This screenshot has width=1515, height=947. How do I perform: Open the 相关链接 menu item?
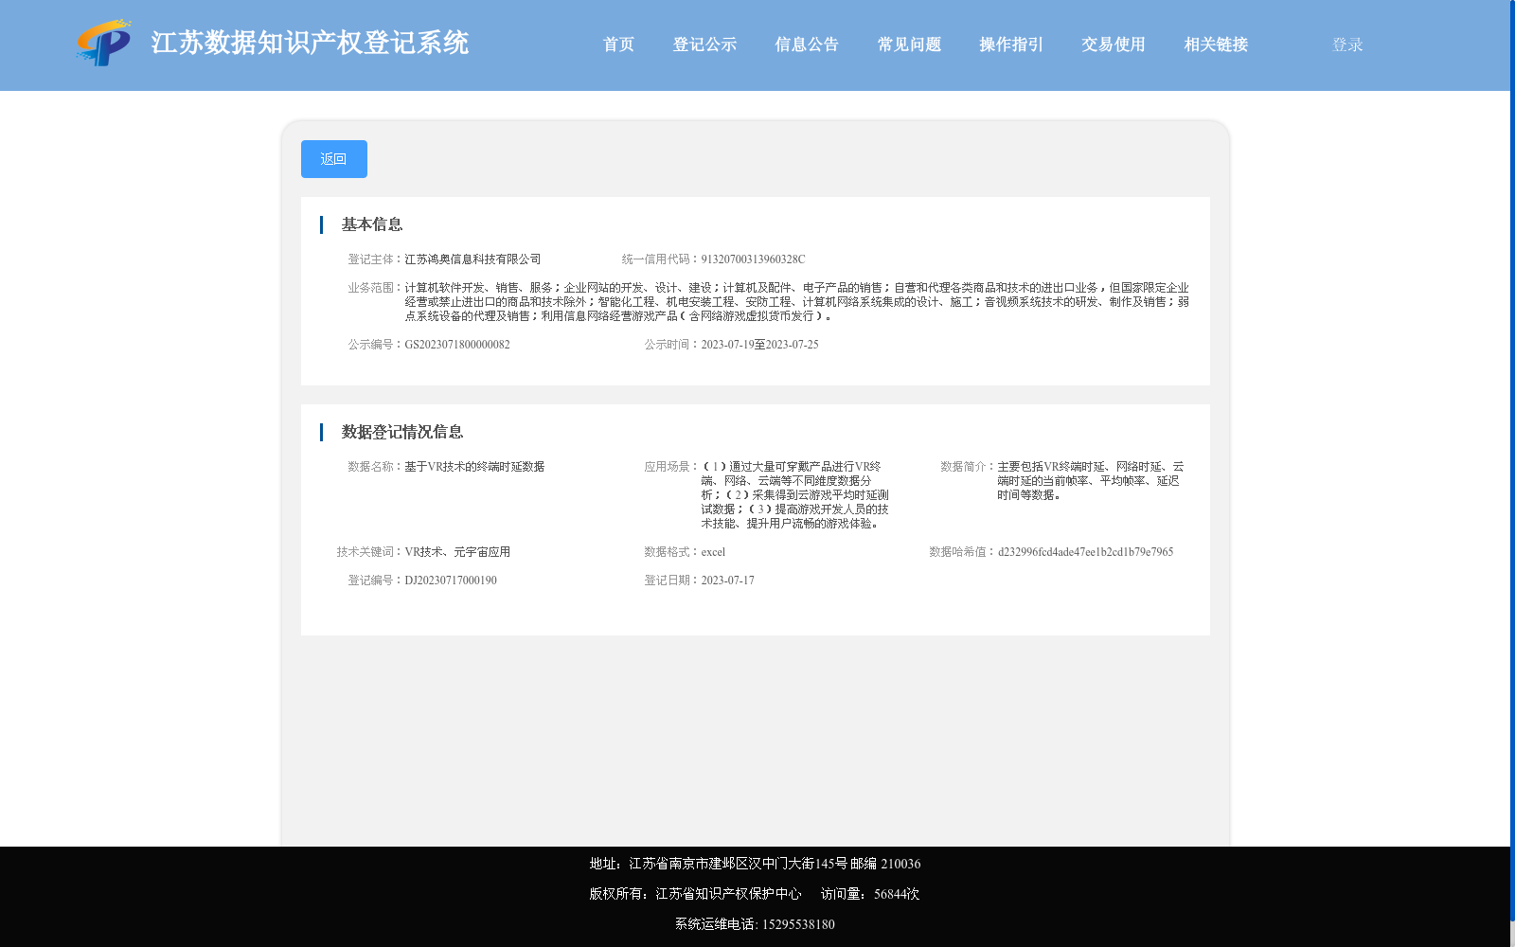(x=1216, y=45)
